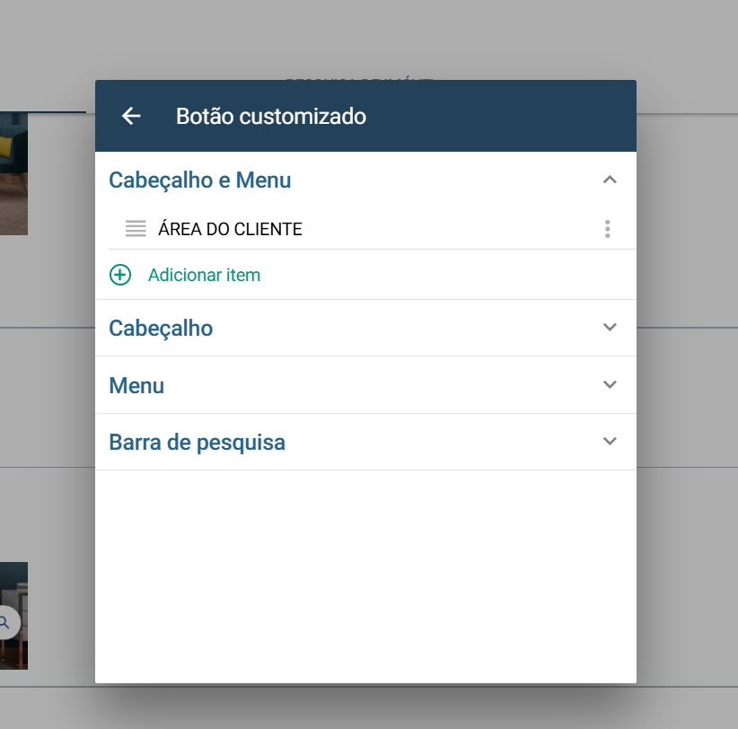Open the Barra de pesquisa heading
The height and width of the screenshot is (729, 738).
click(x=197, y=443)
